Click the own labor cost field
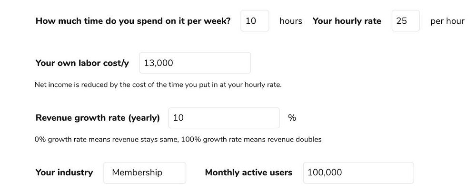Screen dimensions: 476x191 [195, 63]
